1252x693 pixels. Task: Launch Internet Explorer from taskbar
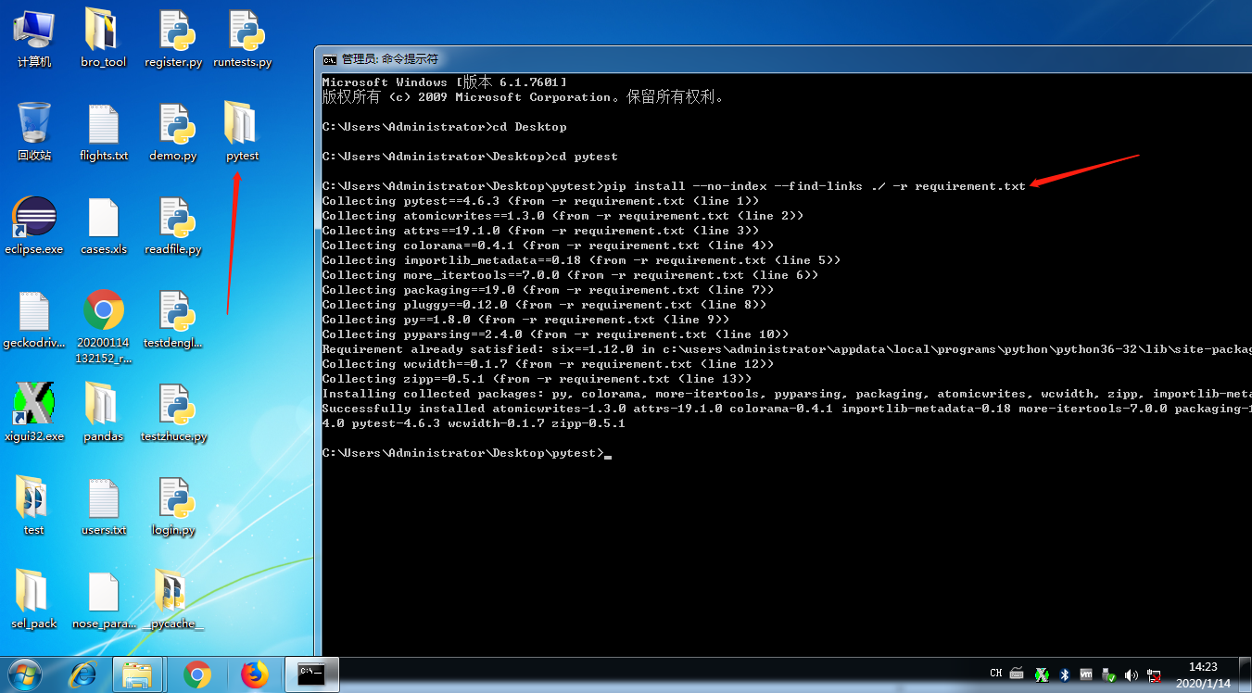pos(85,674)
